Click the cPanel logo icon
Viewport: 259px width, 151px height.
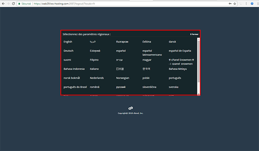click(131, 108)
